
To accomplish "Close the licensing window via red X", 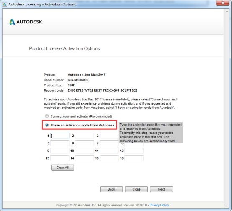I will 223,3.
